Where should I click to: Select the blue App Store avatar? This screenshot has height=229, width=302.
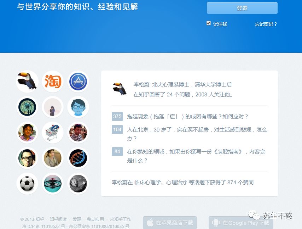pos(78,82)
